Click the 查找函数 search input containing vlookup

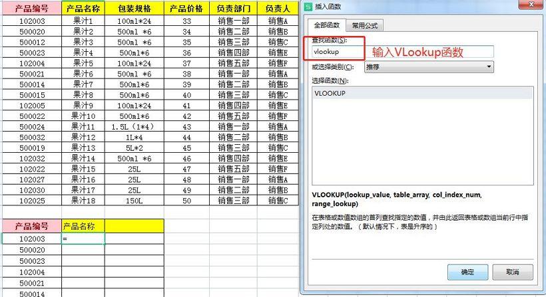click(403, 51)
